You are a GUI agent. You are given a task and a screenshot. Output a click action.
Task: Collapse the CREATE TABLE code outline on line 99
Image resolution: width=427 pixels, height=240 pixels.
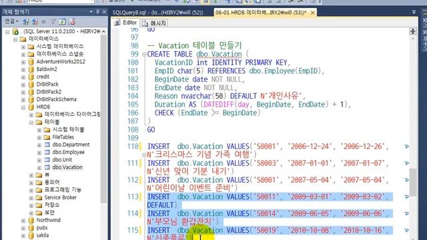(x=144, y=55)
